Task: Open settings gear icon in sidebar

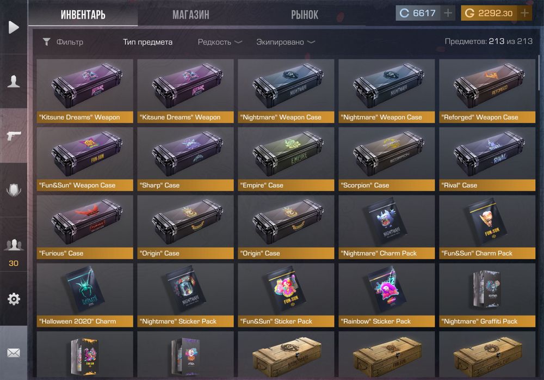Action: [14, 299]
